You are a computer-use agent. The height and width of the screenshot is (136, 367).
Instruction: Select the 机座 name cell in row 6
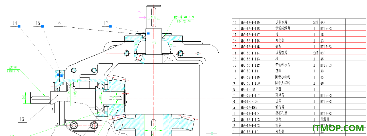tap(278, 101)
